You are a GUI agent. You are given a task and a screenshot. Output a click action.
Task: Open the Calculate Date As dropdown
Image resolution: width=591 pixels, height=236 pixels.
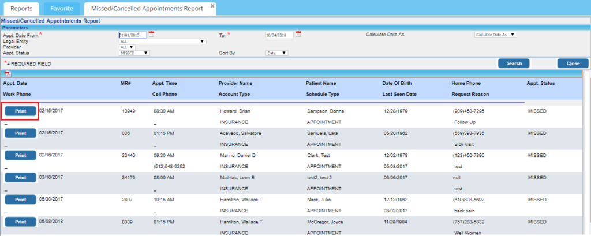(495, 34)
